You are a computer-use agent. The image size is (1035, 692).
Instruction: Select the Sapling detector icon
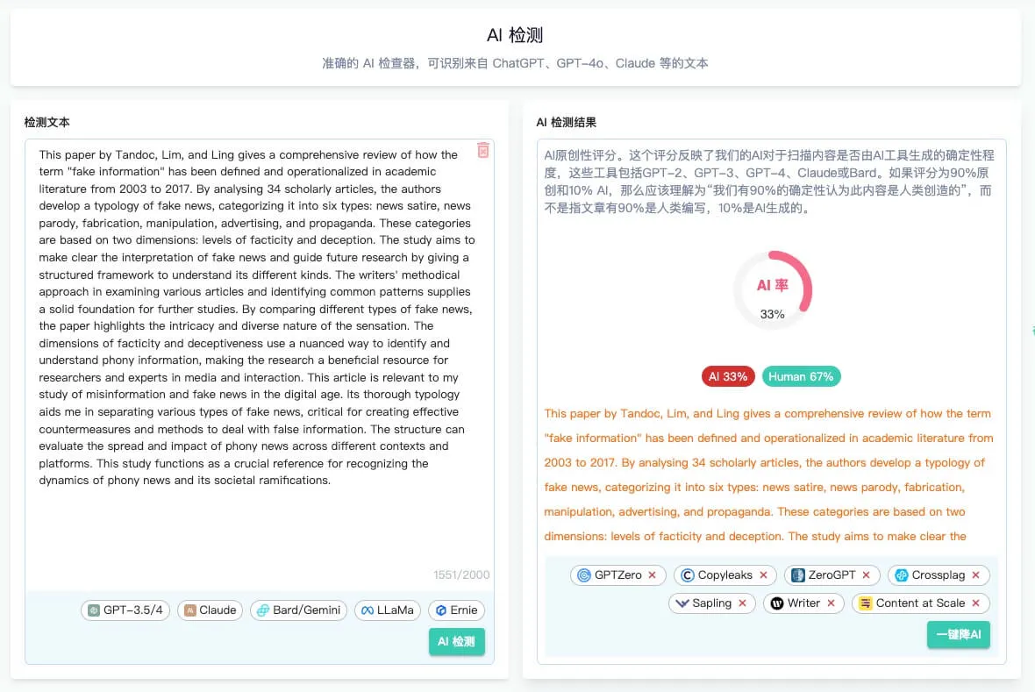pos(682,603)
